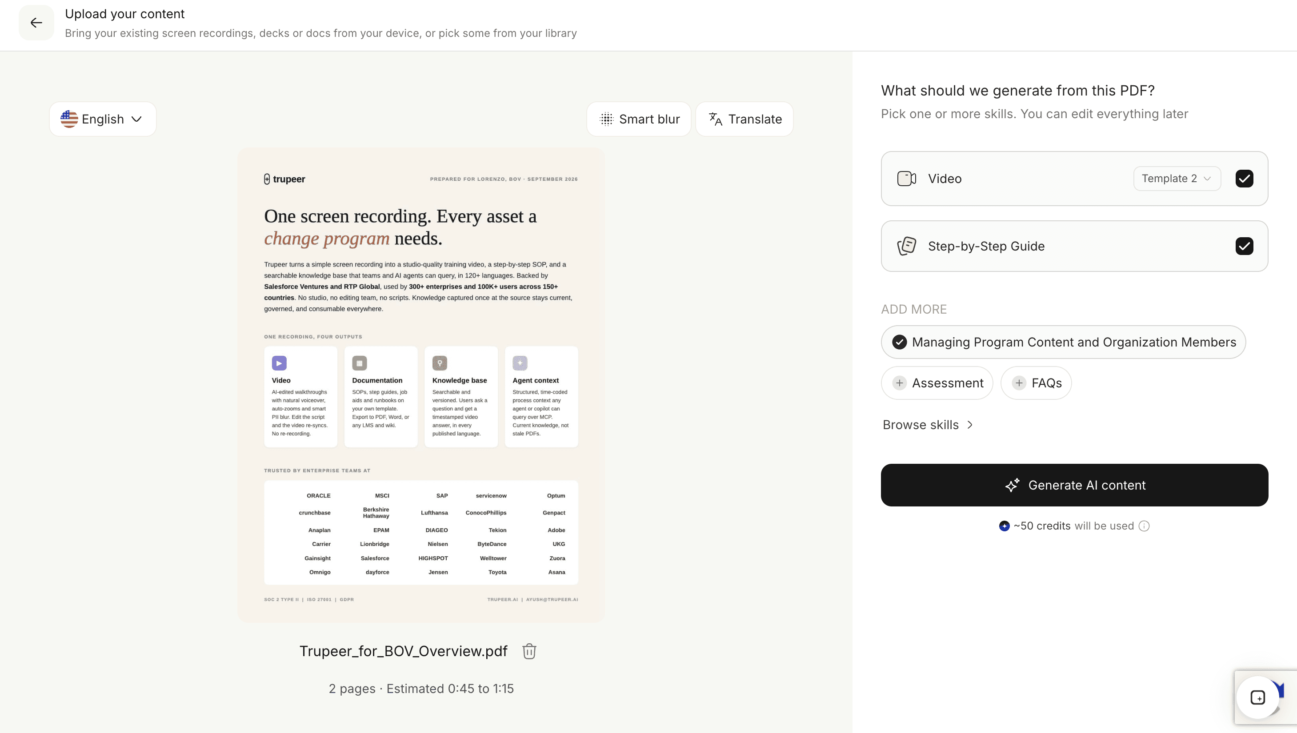This screenshot has height=733, width=1297.
Task: Deselect Managing Program Content and Organization Members
Action: click(1063, 343)
